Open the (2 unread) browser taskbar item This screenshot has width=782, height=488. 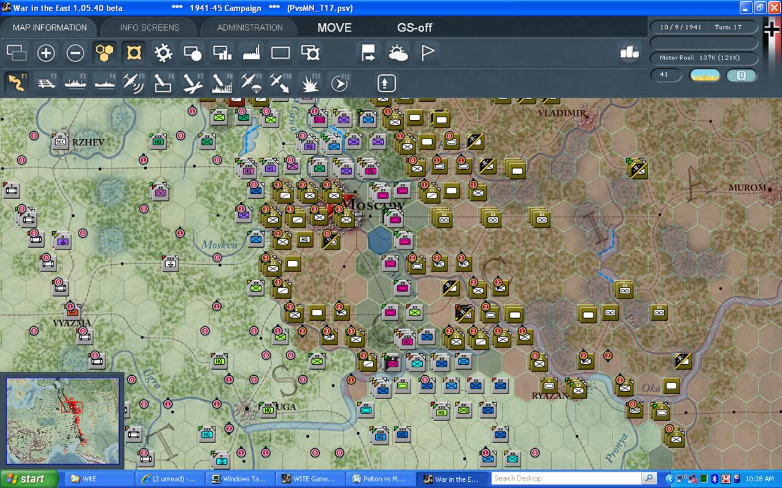pyautogui.click(x=169, y=479)
